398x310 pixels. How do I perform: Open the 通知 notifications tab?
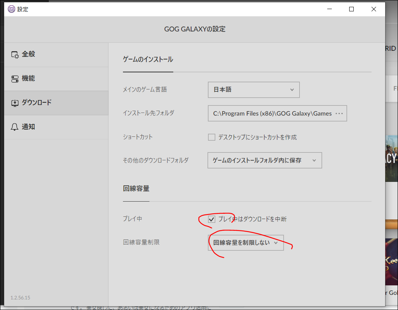[56, 127]
